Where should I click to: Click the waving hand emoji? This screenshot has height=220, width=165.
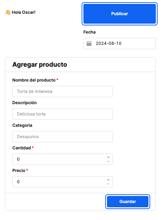(x=8, y=12)
